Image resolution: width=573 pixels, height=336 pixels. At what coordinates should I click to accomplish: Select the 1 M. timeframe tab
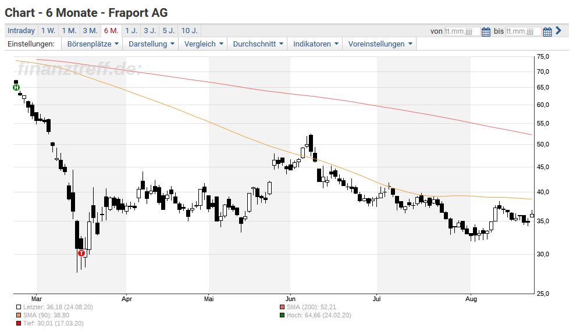click(69, 31)
